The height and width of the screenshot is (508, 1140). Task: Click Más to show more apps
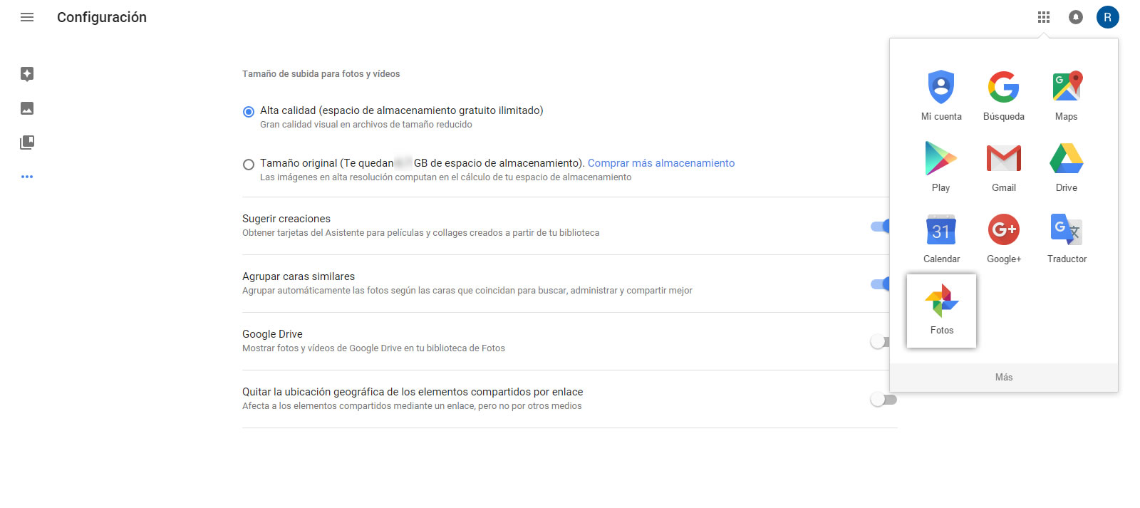(1003, 378)
